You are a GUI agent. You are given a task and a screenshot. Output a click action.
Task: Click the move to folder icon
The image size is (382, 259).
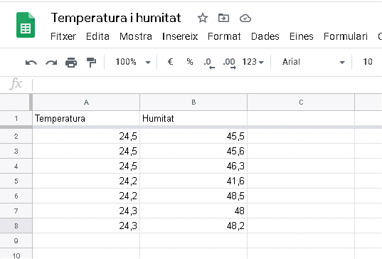click(x=223, y=18)
